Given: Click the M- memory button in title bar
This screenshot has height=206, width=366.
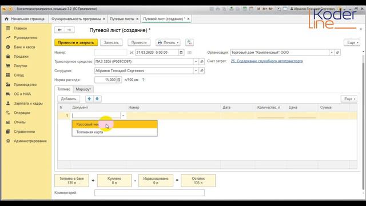Looking at the screenshot, I should click(x=270, y=9).
